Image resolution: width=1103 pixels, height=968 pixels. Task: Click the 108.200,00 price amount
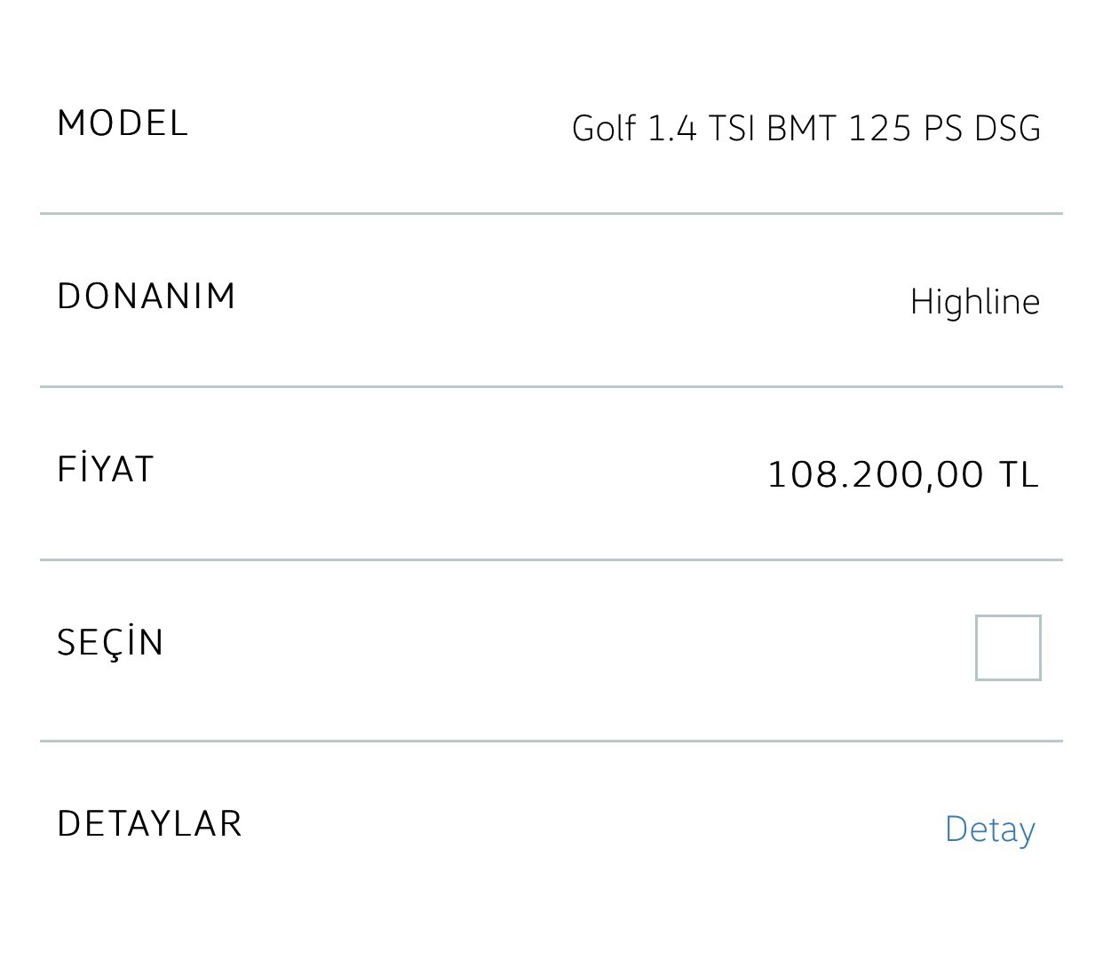click(x=876, y=475)
